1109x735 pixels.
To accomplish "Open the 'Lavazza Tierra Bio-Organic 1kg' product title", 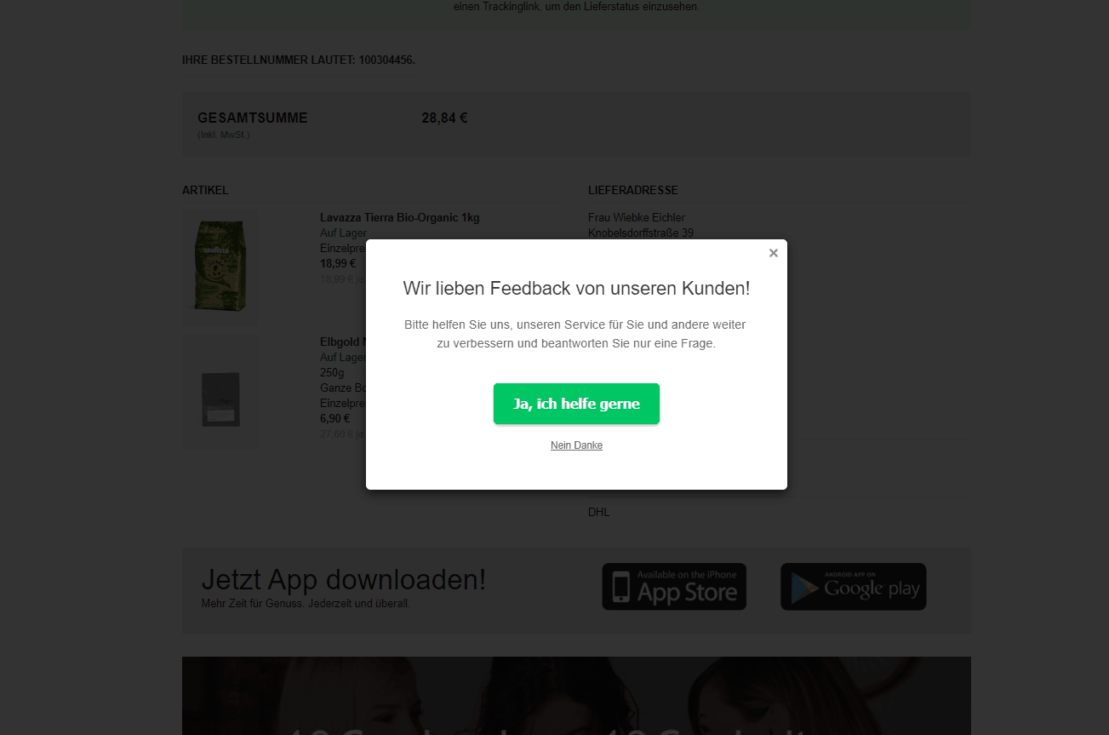I will tap(399, 217).
